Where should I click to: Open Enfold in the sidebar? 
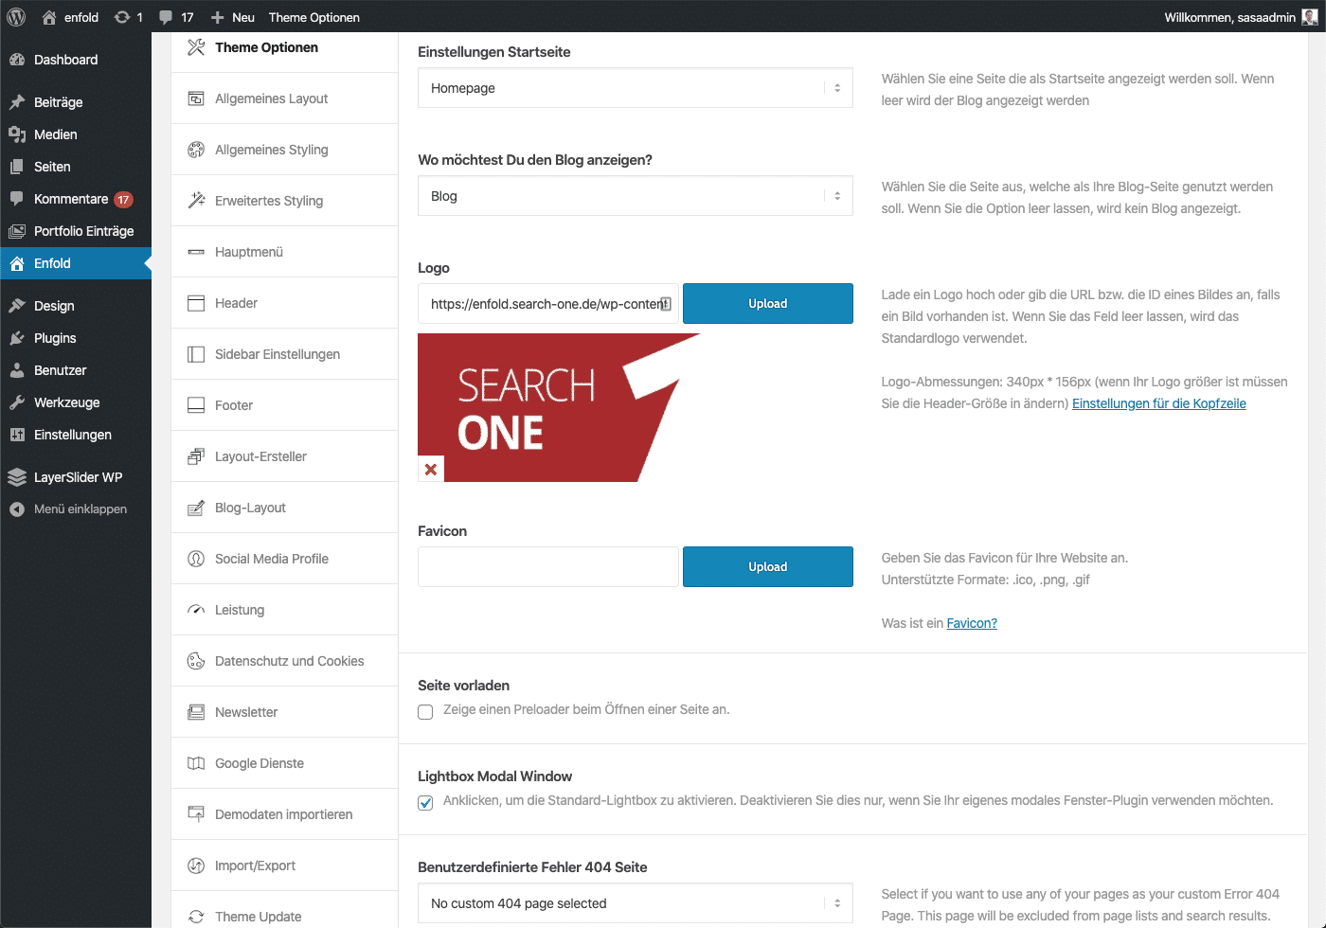[76, 263]
